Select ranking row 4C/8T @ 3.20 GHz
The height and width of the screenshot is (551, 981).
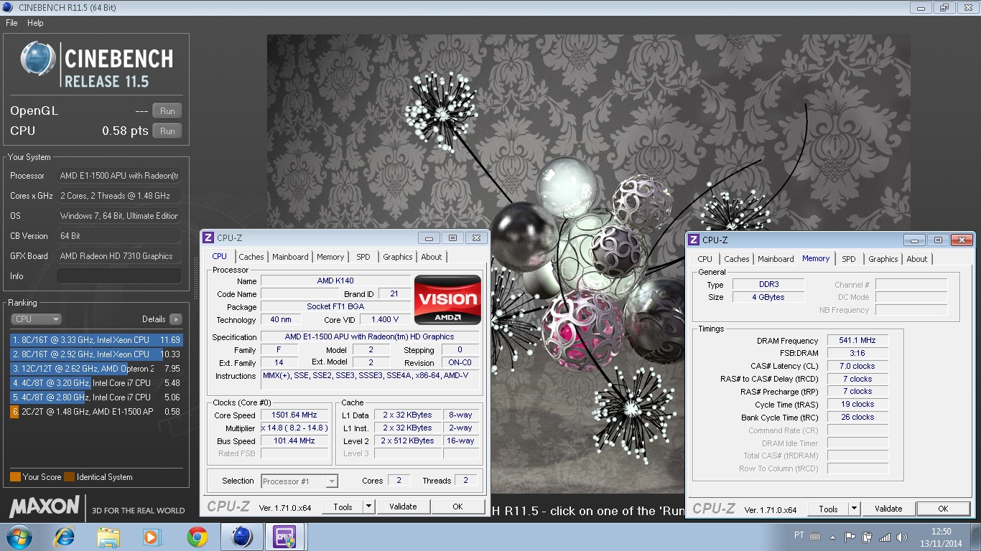pos(96,383)
